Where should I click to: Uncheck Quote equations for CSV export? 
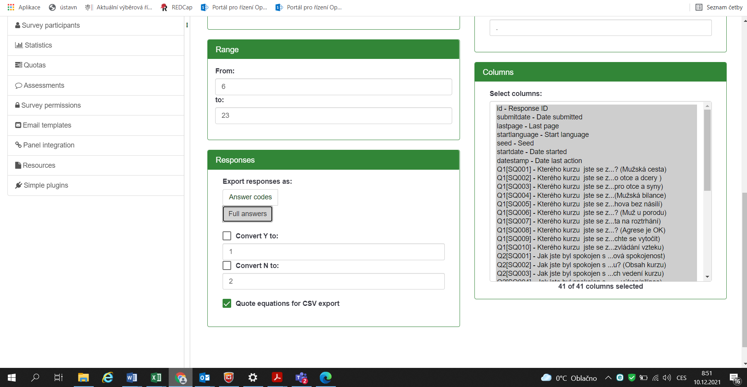point(227,304)
